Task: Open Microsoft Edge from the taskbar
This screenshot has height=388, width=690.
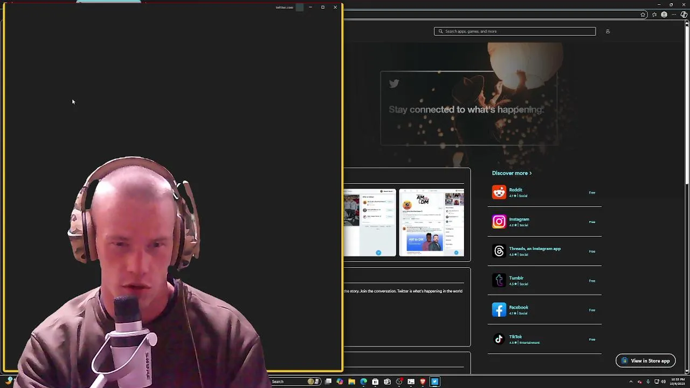Action: (363, 382)
